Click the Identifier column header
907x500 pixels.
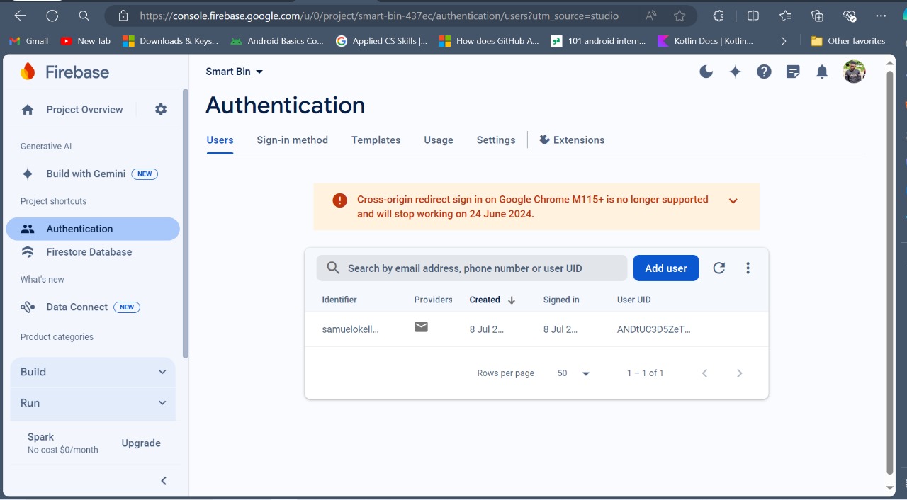point(339,300)
